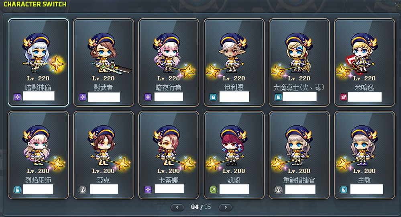Click the warrior job icon under 米哈逸
This screenshot has width=401, height=217.
click(344, 97)
